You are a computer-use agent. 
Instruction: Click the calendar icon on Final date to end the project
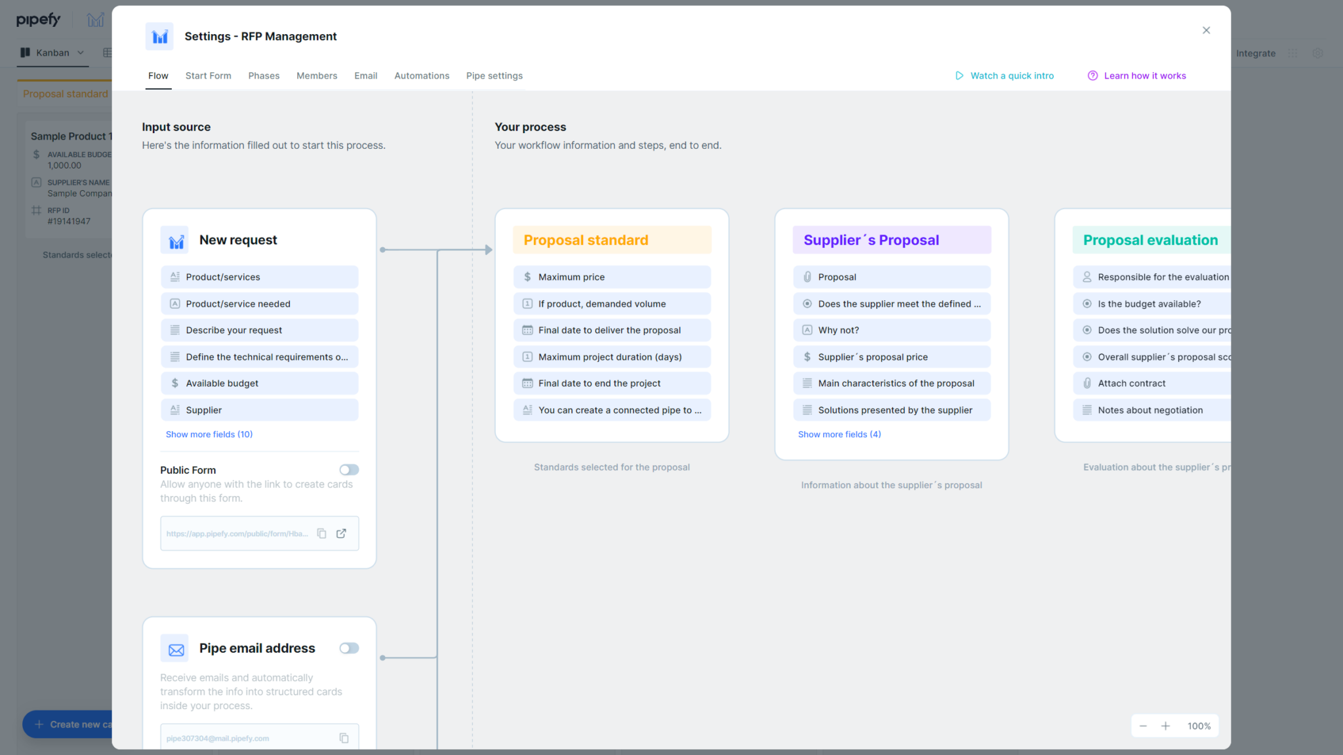click(527, 383)
